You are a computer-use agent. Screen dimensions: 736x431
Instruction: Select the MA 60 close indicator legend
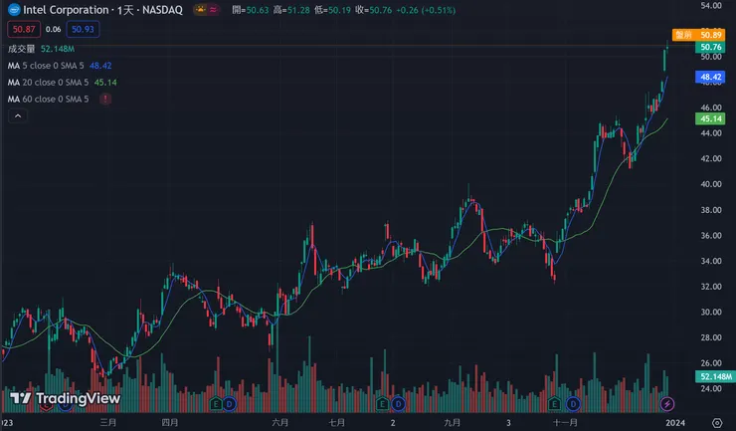coord(49,100)
